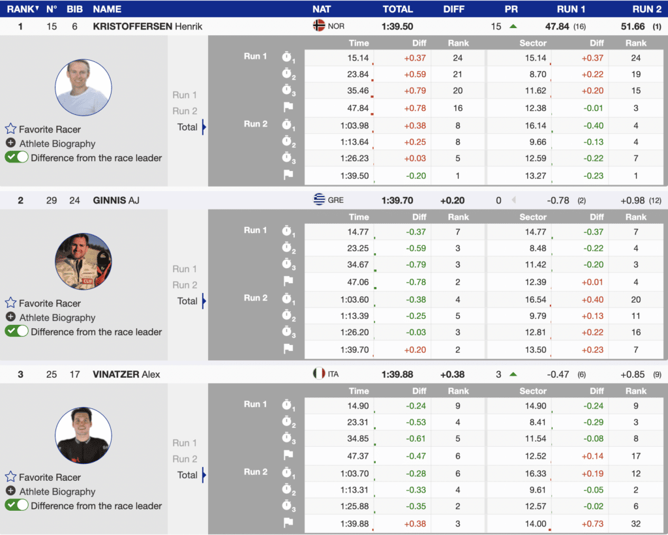Click Vinatzer's athlete profile photo

click(83, 436)
